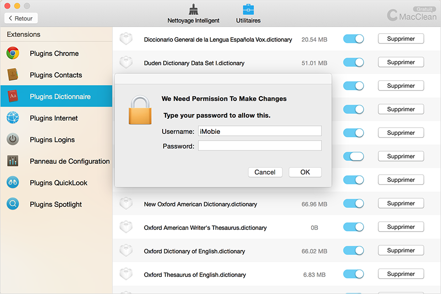Screen dimensions: 441x294
Task: Click Supprimer for Oxford American Writer's Thesaurus
Action: click(401, 227)
